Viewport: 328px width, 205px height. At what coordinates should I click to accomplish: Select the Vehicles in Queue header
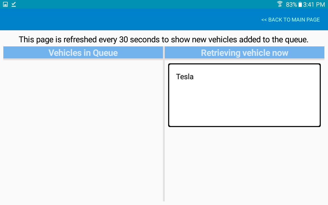click(x=83, y=53)
